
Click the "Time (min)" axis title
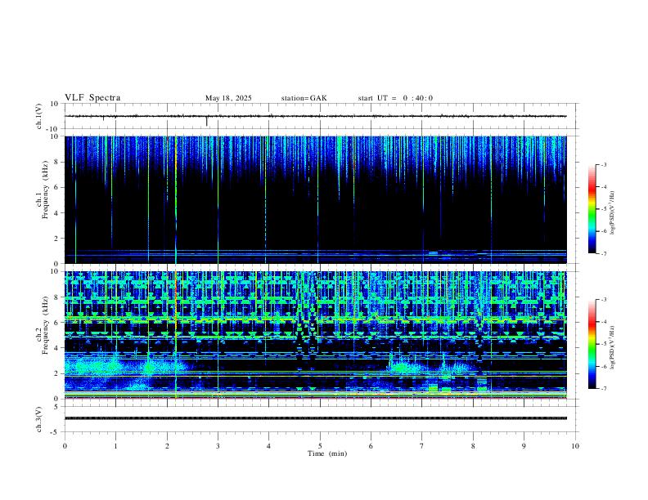point(327,453)
